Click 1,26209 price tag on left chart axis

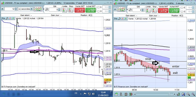click(x=108, y=28)
